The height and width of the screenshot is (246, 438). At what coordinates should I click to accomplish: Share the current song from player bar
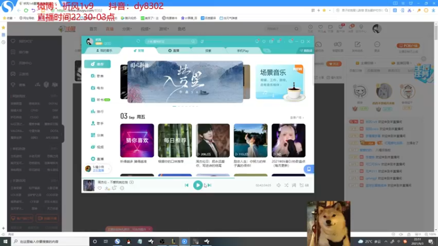pyautogui.click(x=114, y=188)
